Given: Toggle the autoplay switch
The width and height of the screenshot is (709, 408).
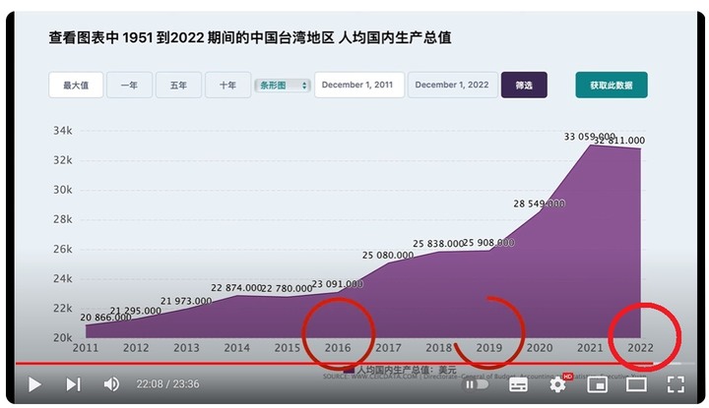Looking at the screenshot, I should click(x=477, y=384).
